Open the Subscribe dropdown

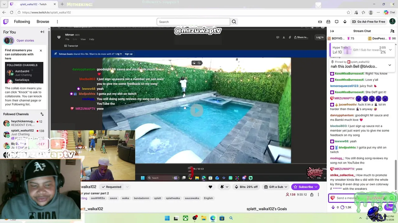click(305, 187)
